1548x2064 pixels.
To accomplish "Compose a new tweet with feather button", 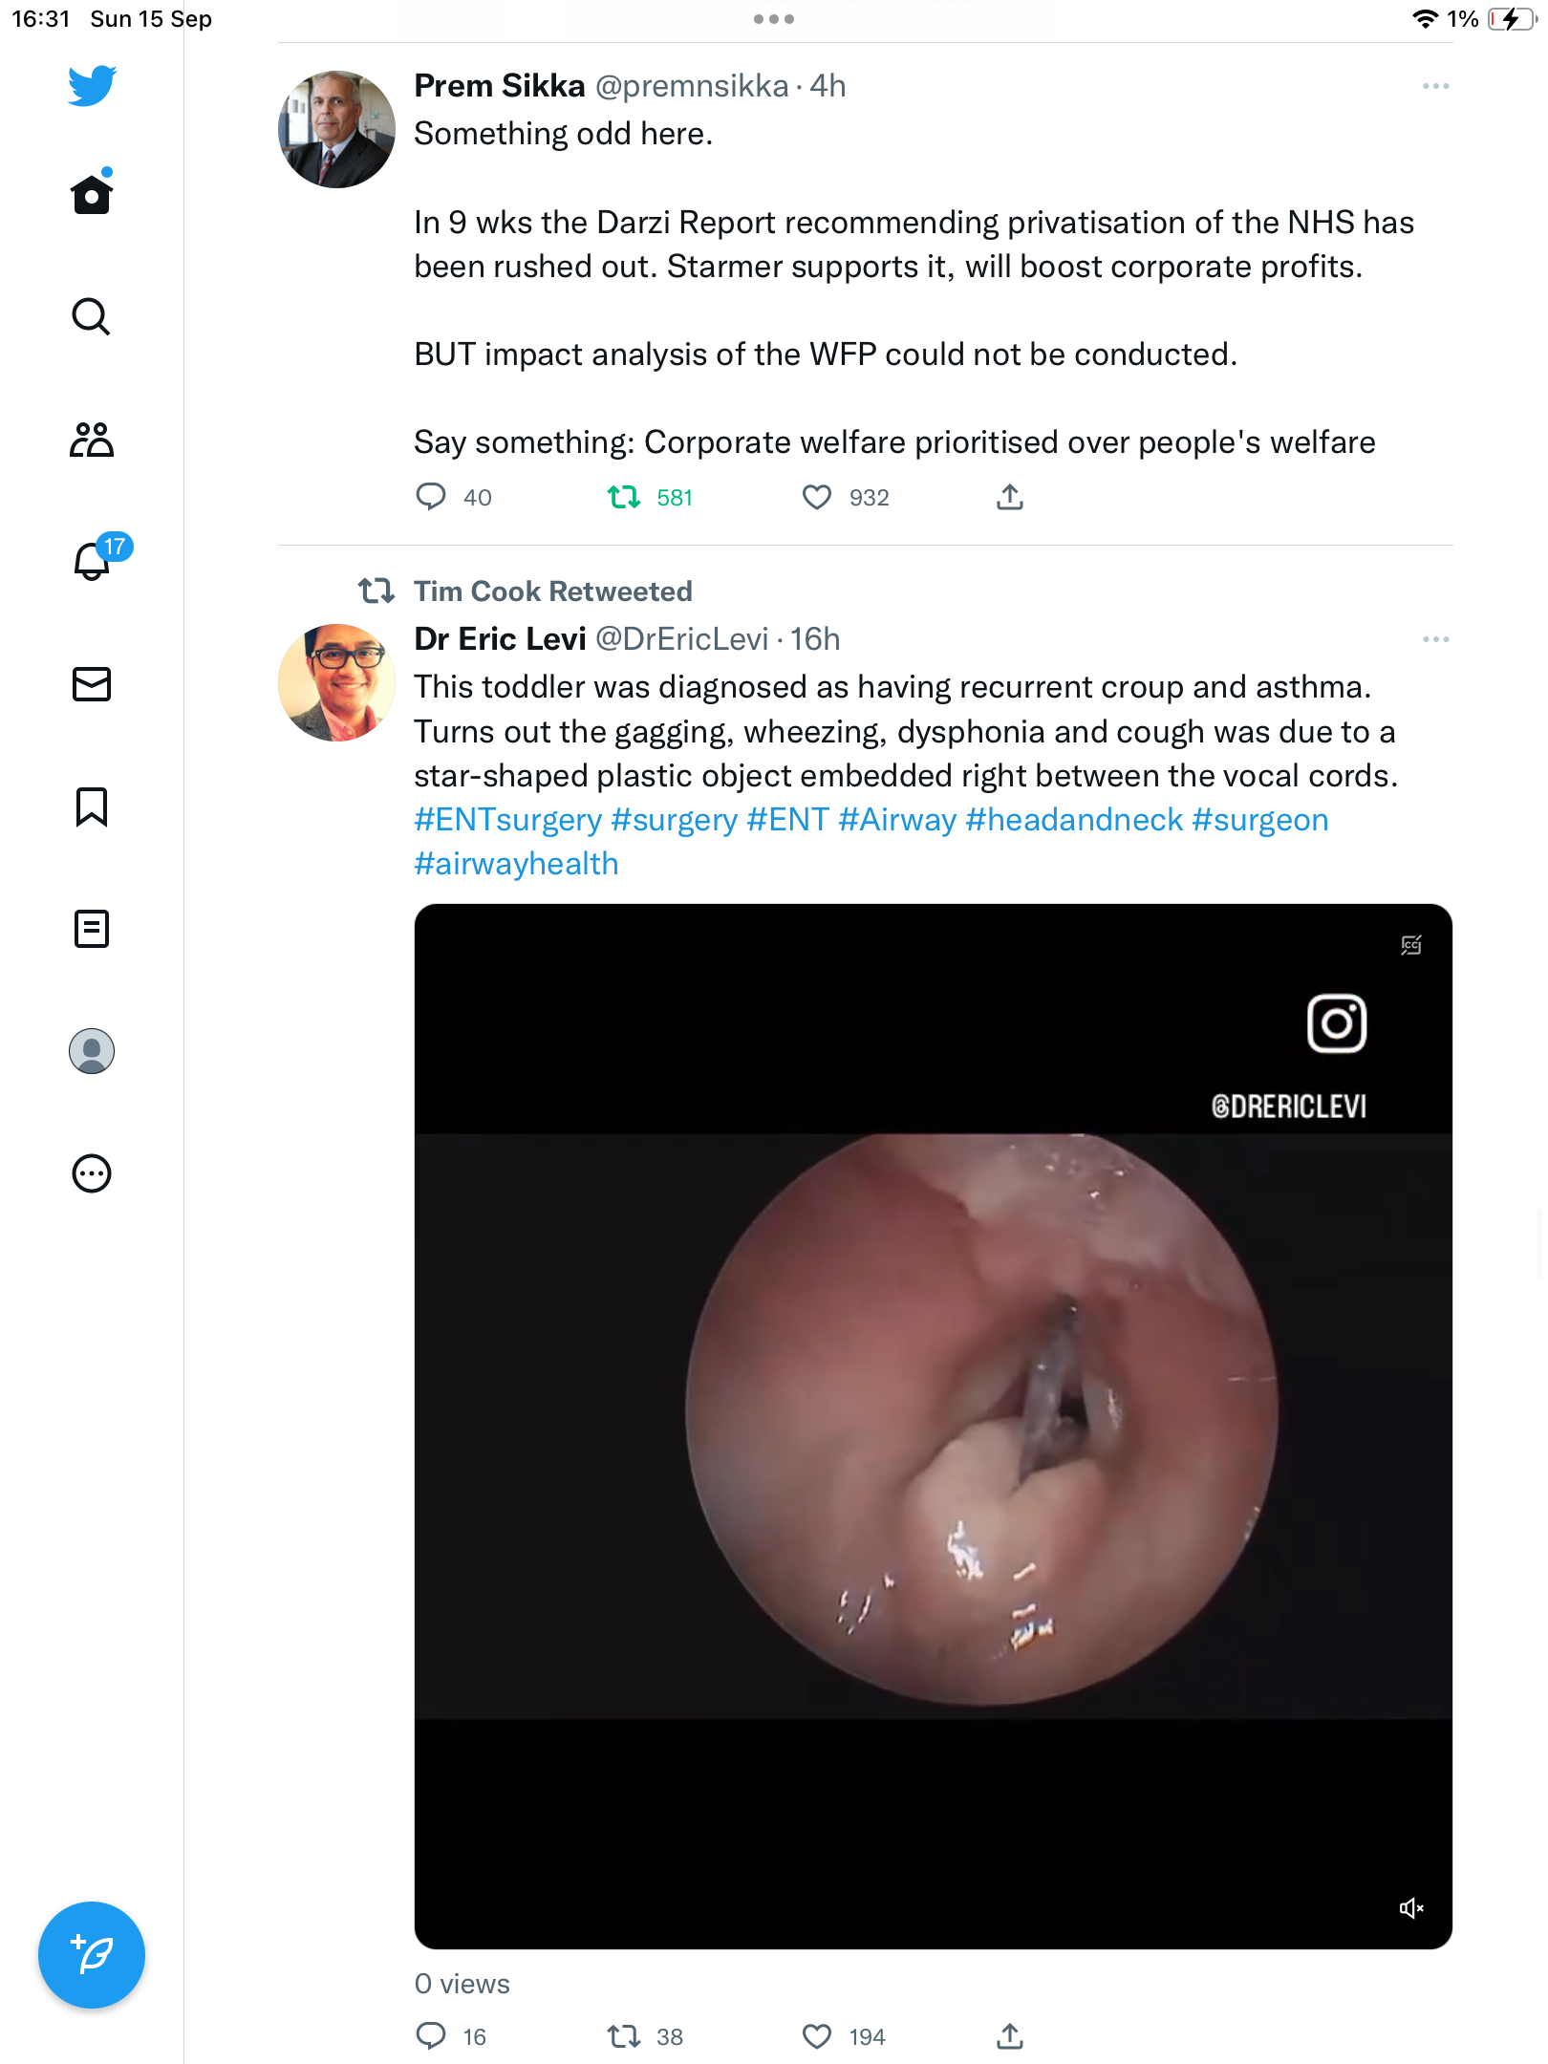I will pyautogui.click(x=92, y=1955).
